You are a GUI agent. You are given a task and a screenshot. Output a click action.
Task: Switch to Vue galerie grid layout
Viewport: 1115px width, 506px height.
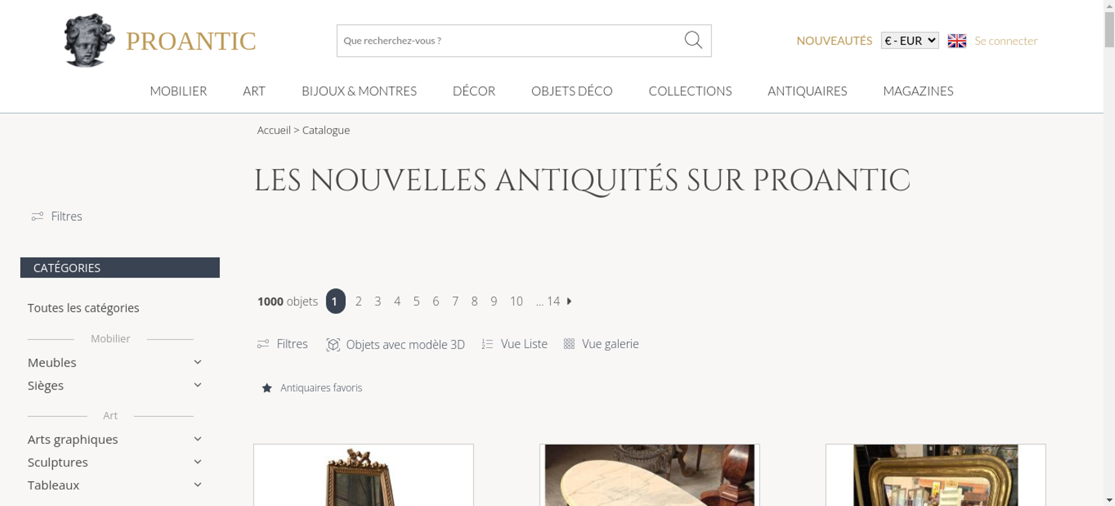pos(601,344)
